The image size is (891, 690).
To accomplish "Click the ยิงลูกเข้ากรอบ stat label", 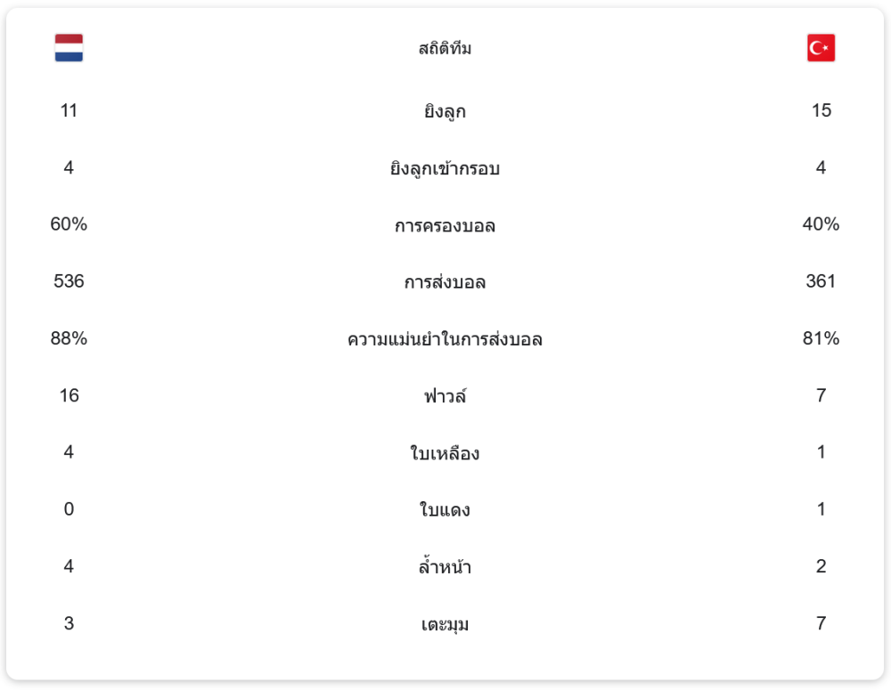I will point(445,168).
